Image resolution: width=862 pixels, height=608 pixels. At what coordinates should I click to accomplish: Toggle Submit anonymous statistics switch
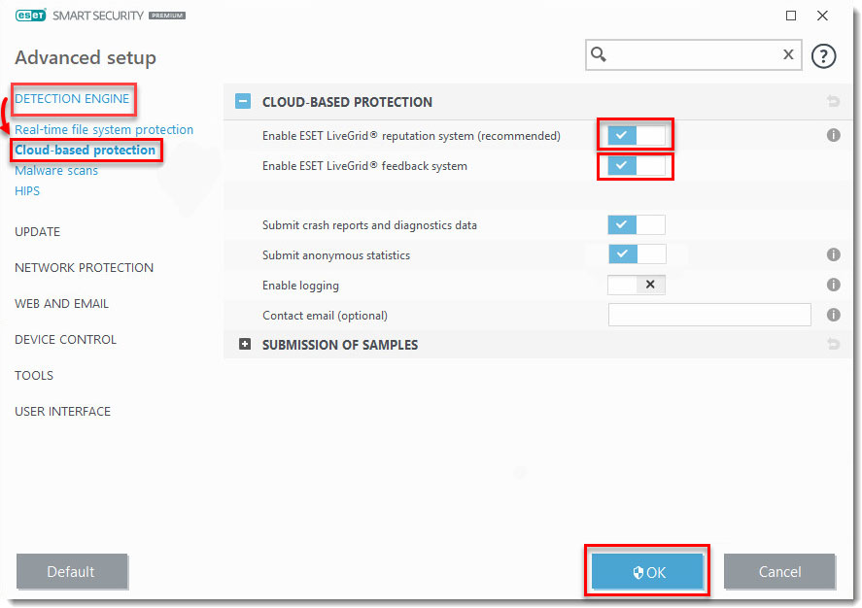(x=638, y=254)
